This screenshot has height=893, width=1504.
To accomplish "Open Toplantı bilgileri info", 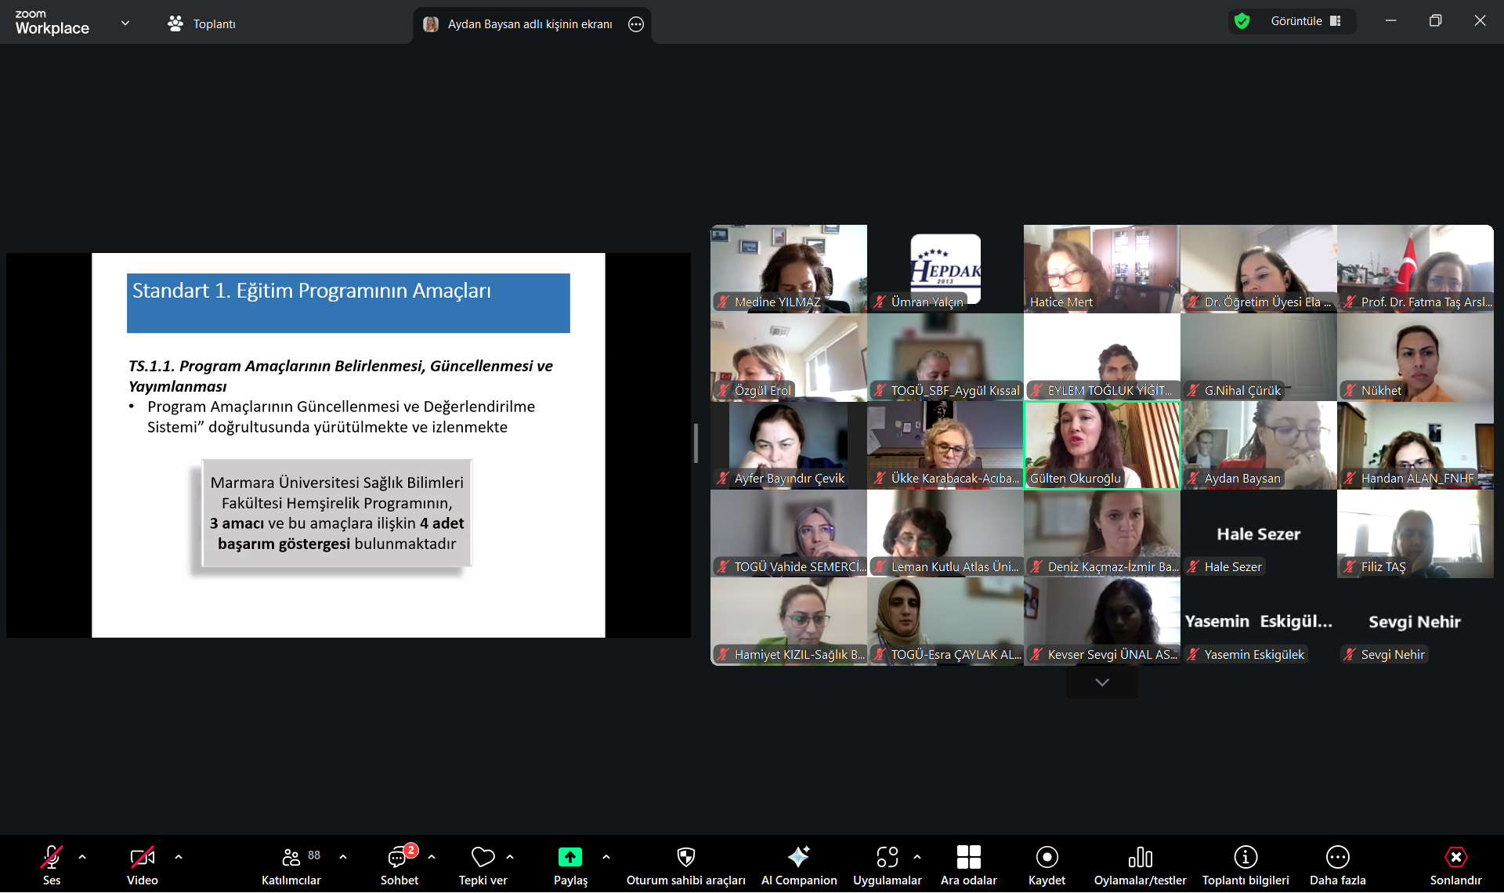I will [x=1245, y=857].
